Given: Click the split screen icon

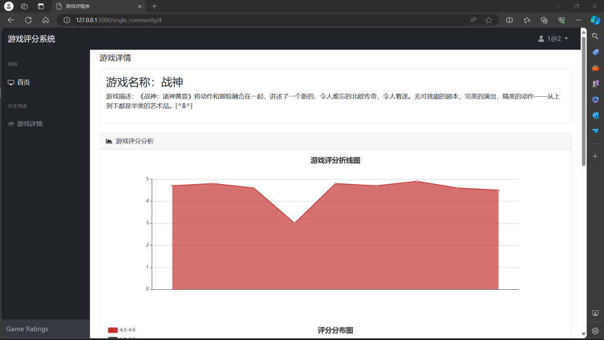Looking at the screenshot, I should pos(510,19).
